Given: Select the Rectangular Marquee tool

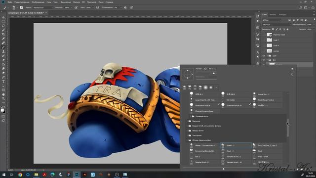Looking at the screenshot, I should pyautogui.click(x=3, y=22).
